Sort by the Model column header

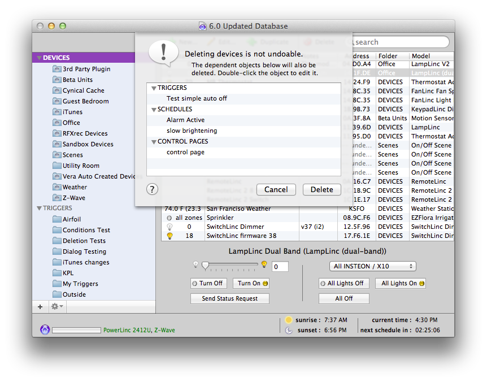click(432, 56)
